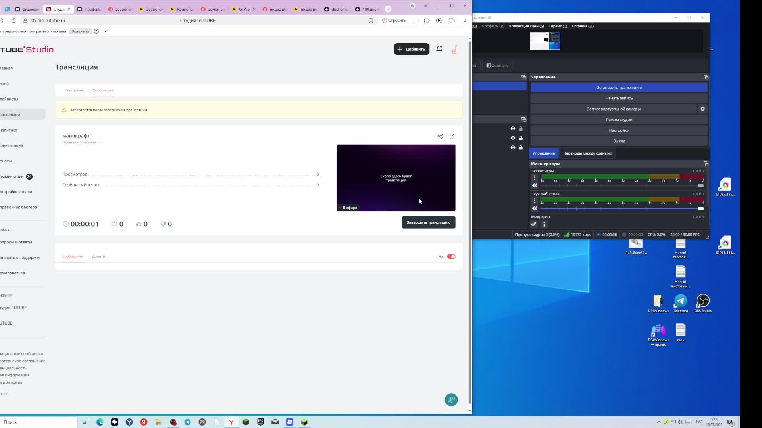This screenshot has height=428, width=762.
Task: Click the notifications bell icon
Action: point(439,49)
